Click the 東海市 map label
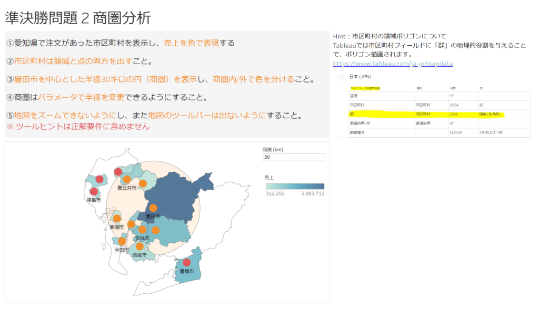This screenshot has height=309, width=539. coord(116,228)
